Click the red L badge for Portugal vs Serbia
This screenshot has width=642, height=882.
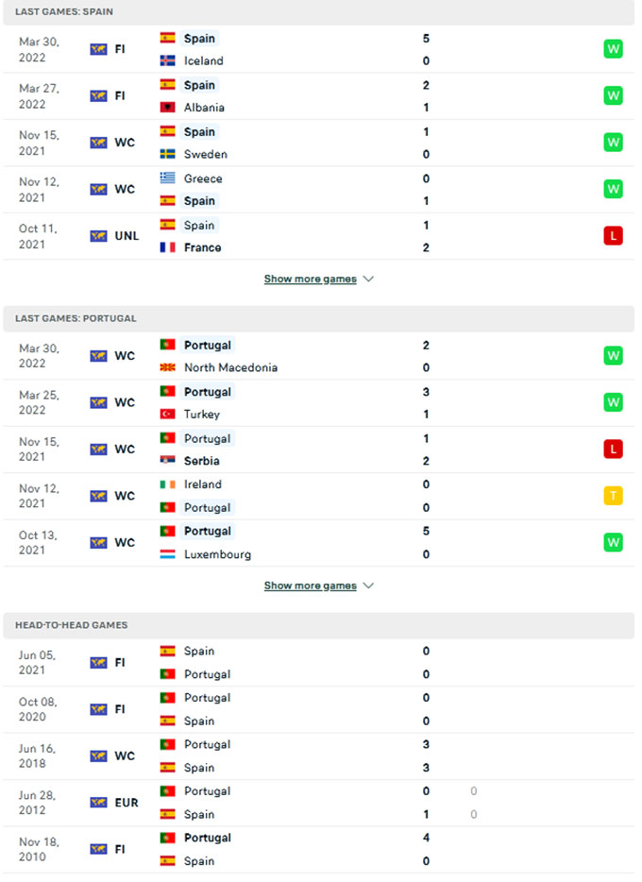coord(613,449)
